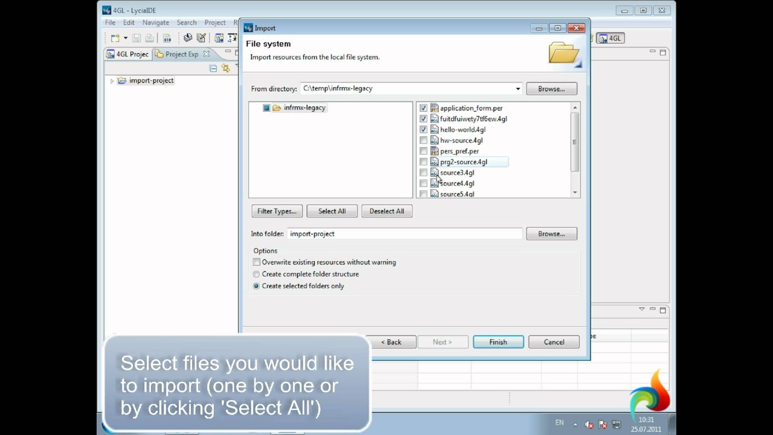Click the disabled Save toolbar icon
773x435 pixels.
tap(137, 38)
